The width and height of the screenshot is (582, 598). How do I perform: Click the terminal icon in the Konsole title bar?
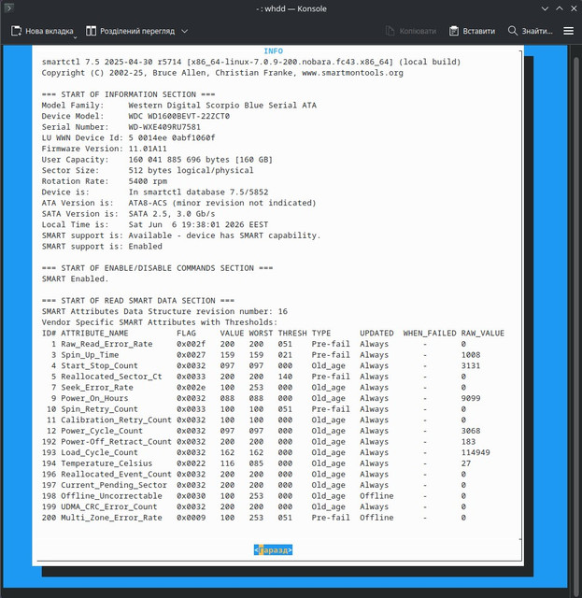click(8, 7)
